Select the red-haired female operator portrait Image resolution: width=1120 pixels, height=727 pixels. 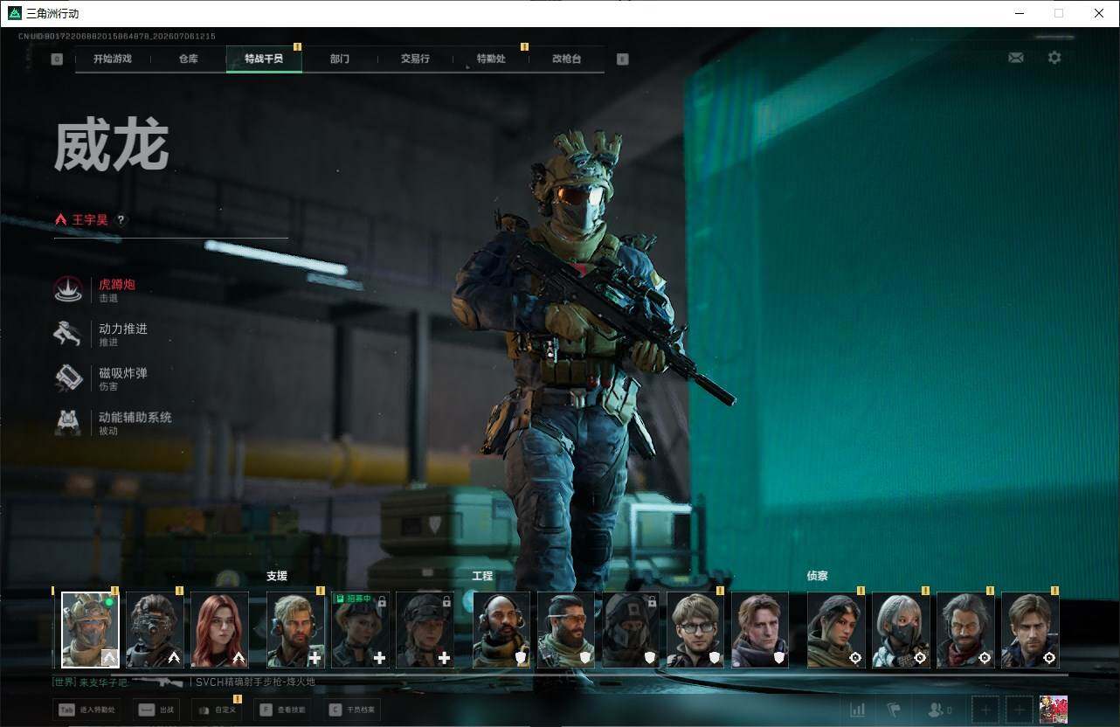pyautogui.click(x=219, y=629)
